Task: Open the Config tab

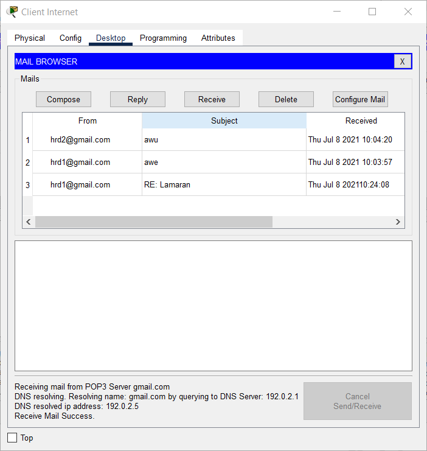Action: pyautogui.click(x=71, y=38)
